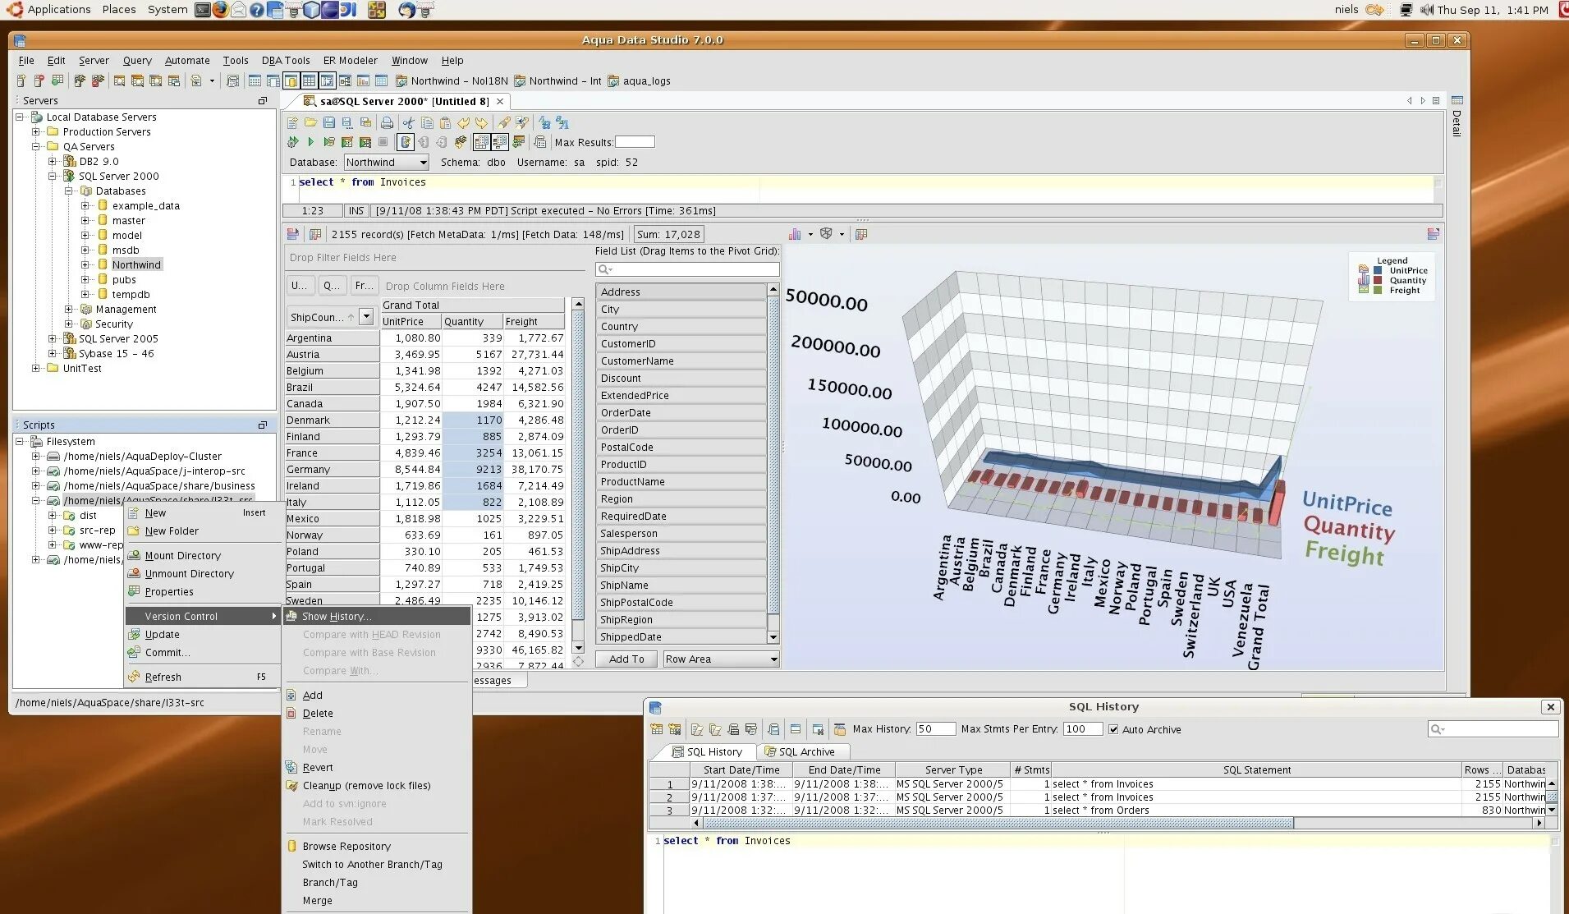The width and height of the screenshot is (1569, 914).
Task: Click the Print icon in query toolbar
Action: (x=387, y=122)
